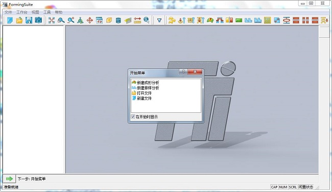Viewport: 332px width, 192px height.
Task: Click the blue squares with arrows icon
Action: click(x=277, y=20)
